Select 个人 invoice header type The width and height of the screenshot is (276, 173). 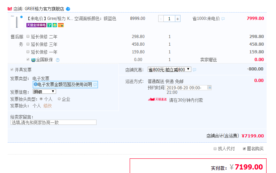pyautogui.click(x=41, y=99)
